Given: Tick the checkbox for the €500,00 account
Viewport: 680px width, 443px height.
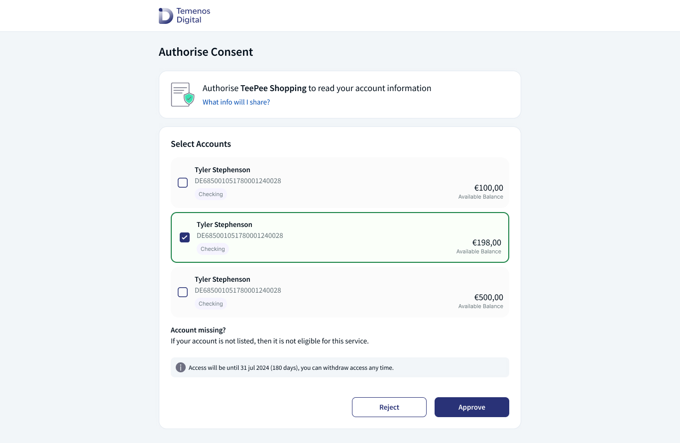Looking at the screenshot, I should [183, 292].
